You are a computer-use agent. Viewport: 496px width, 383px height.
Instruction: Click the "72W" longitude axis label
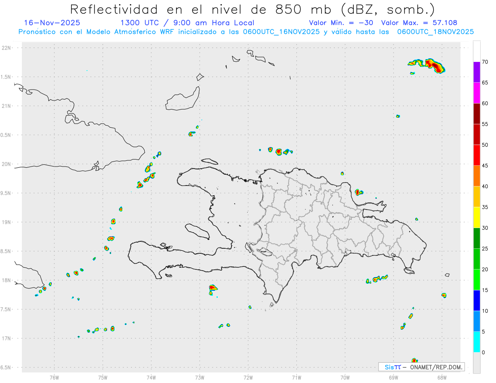click(248, 377)
